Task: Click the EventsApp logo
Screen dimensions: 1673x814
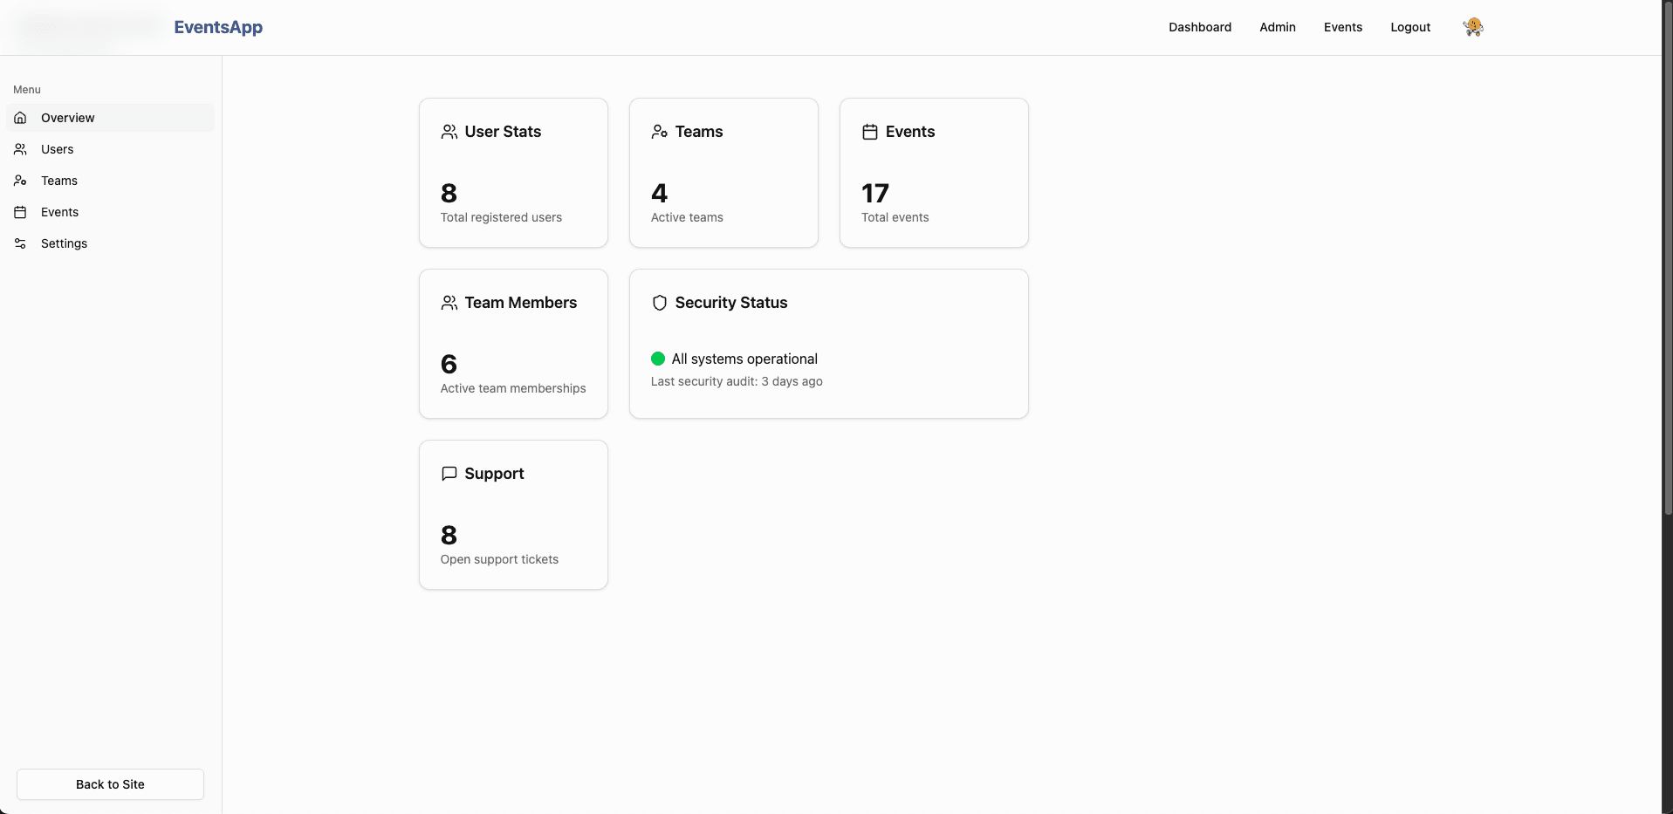Action: [x=217, y=27]
